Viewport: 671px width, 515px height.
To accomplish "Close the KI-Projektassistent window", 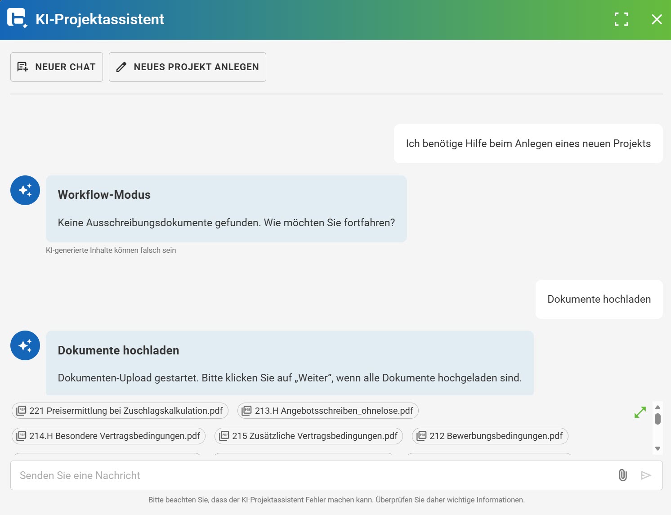I will pos(657,19).
